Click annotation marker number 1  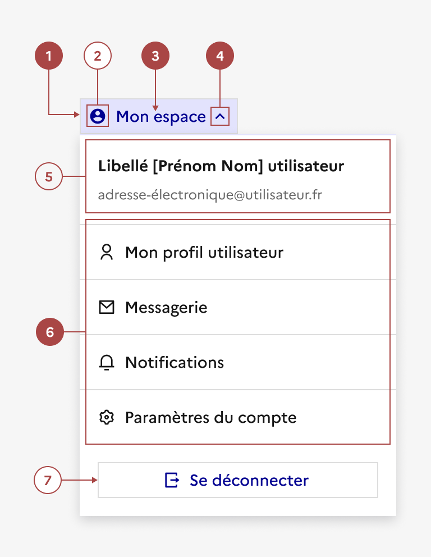[x=49, y=56]
